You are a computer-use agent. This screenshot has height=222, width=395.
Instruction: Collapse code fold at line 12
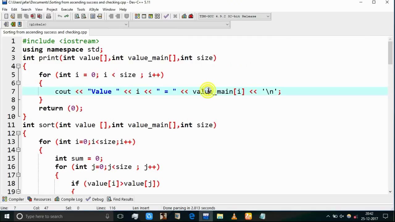coord(18,133)
